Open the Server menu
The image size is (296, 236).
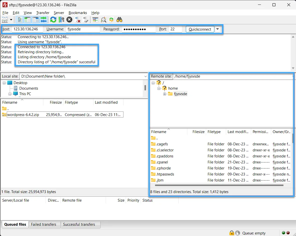[x=59, y=13]
